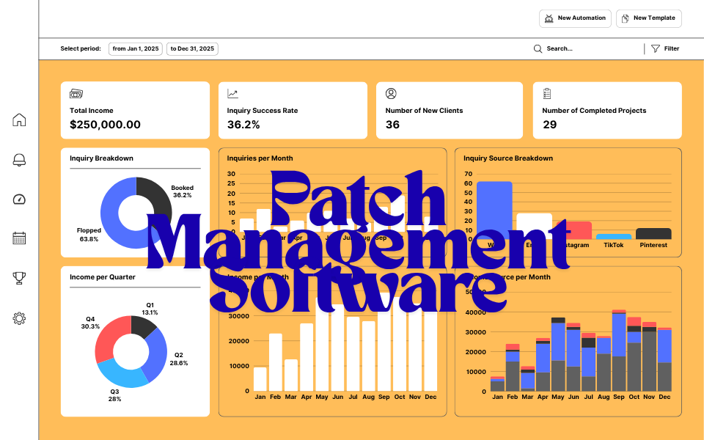Select the completed projects value 29
Screen dimensions: 704x440
[x=549, y=125]
